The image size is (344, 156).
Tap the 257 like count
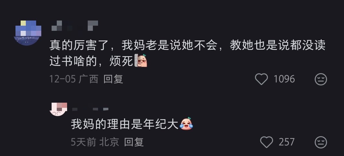pyautogui.click(x=287, y=142)
